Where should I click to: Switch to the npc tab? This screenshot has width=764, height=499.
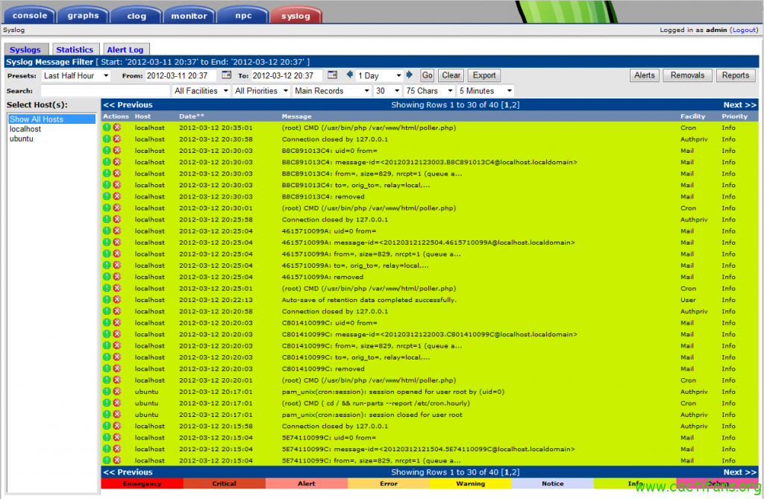(243, 16)
